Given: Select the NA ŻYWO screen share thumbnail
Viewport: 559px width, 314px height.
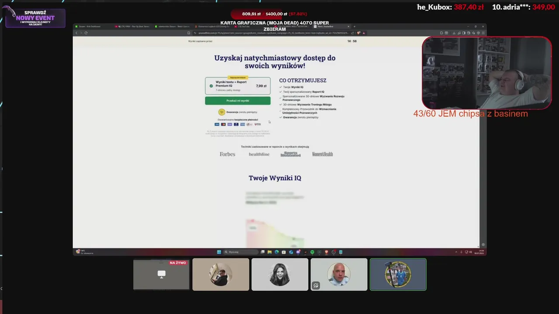Looking at the screenshot, I should point(161,274).
